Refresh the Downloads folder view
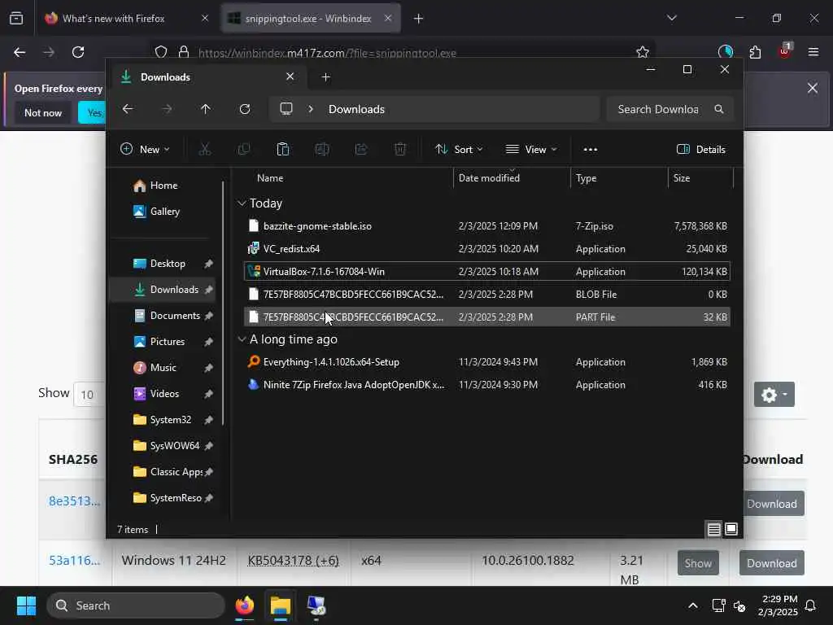This screenshot has width=833, height=625. [244, 109]
